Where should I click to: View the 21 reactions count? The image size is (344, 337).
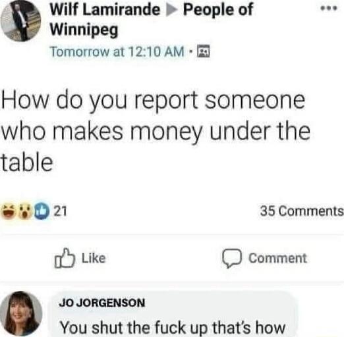(x=60, y=211)
